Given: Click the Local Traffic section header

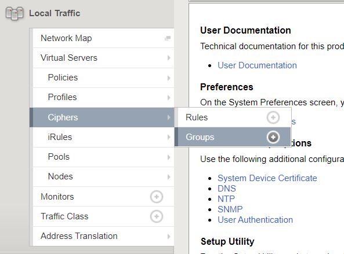Looking at the screenshot, I should [x=55, y=13].
